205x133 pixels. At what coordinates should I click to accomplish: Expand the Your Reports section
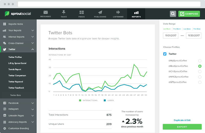pos(33,30)
